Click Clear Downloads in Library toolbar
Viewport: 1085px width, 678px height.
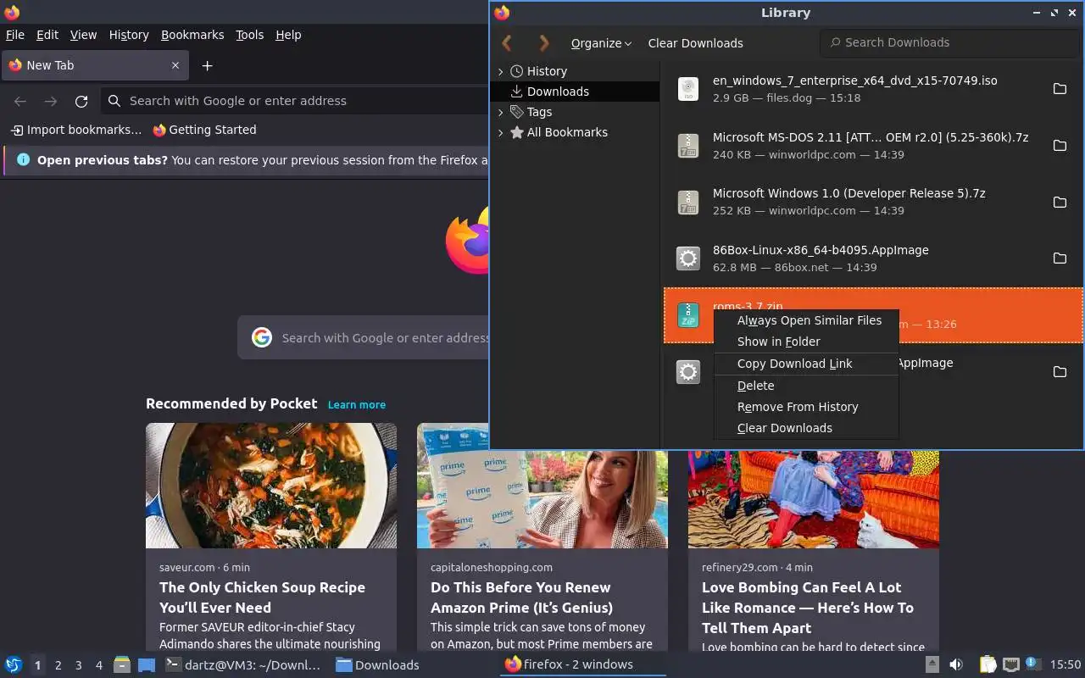tap(695, 43)
